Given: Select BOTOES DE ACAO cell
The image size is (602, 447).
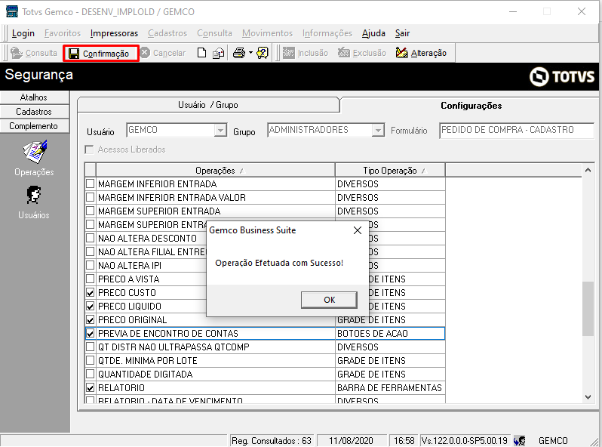Looking at the screenshot, I should [x=390, y=333].
